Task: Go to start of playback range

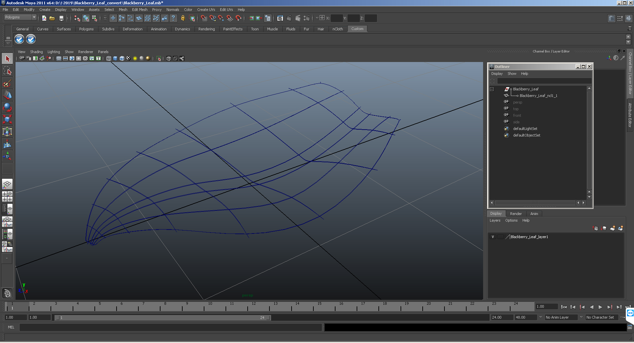Action: point(564,307)
